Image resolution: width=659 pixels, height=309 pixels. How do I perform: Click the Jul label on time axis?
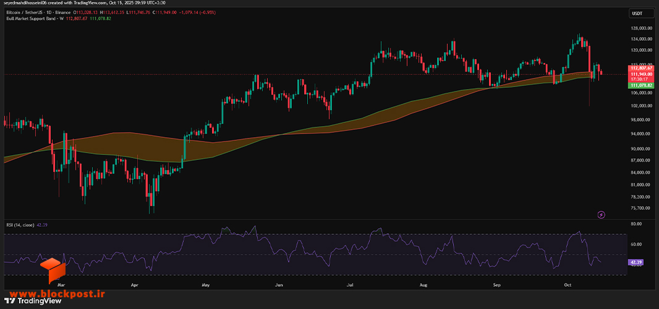pos(351,286)
